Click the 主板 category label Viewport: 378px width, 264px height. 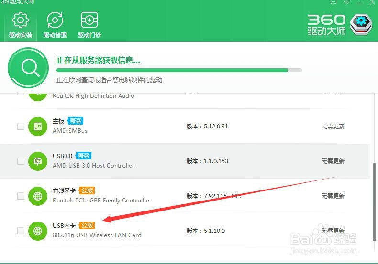point(58,121)
